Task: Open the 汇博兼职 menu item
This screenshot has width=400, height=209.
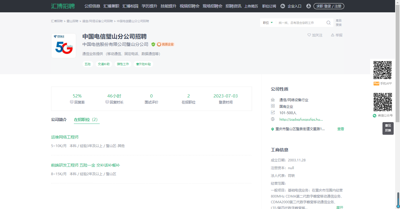Action: coord(111,6)
